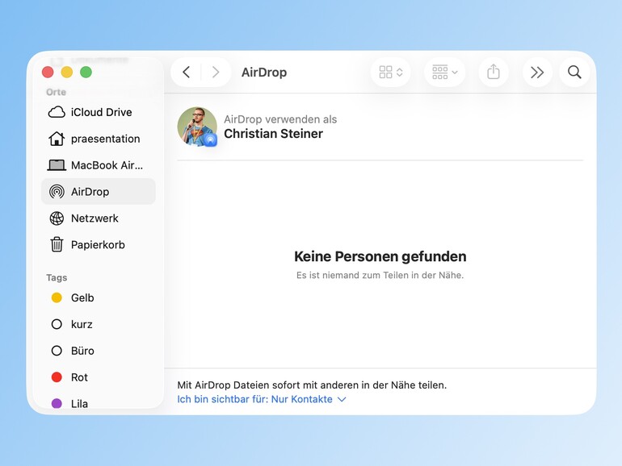
Task: Select the kurz tag
Action: 99,324
